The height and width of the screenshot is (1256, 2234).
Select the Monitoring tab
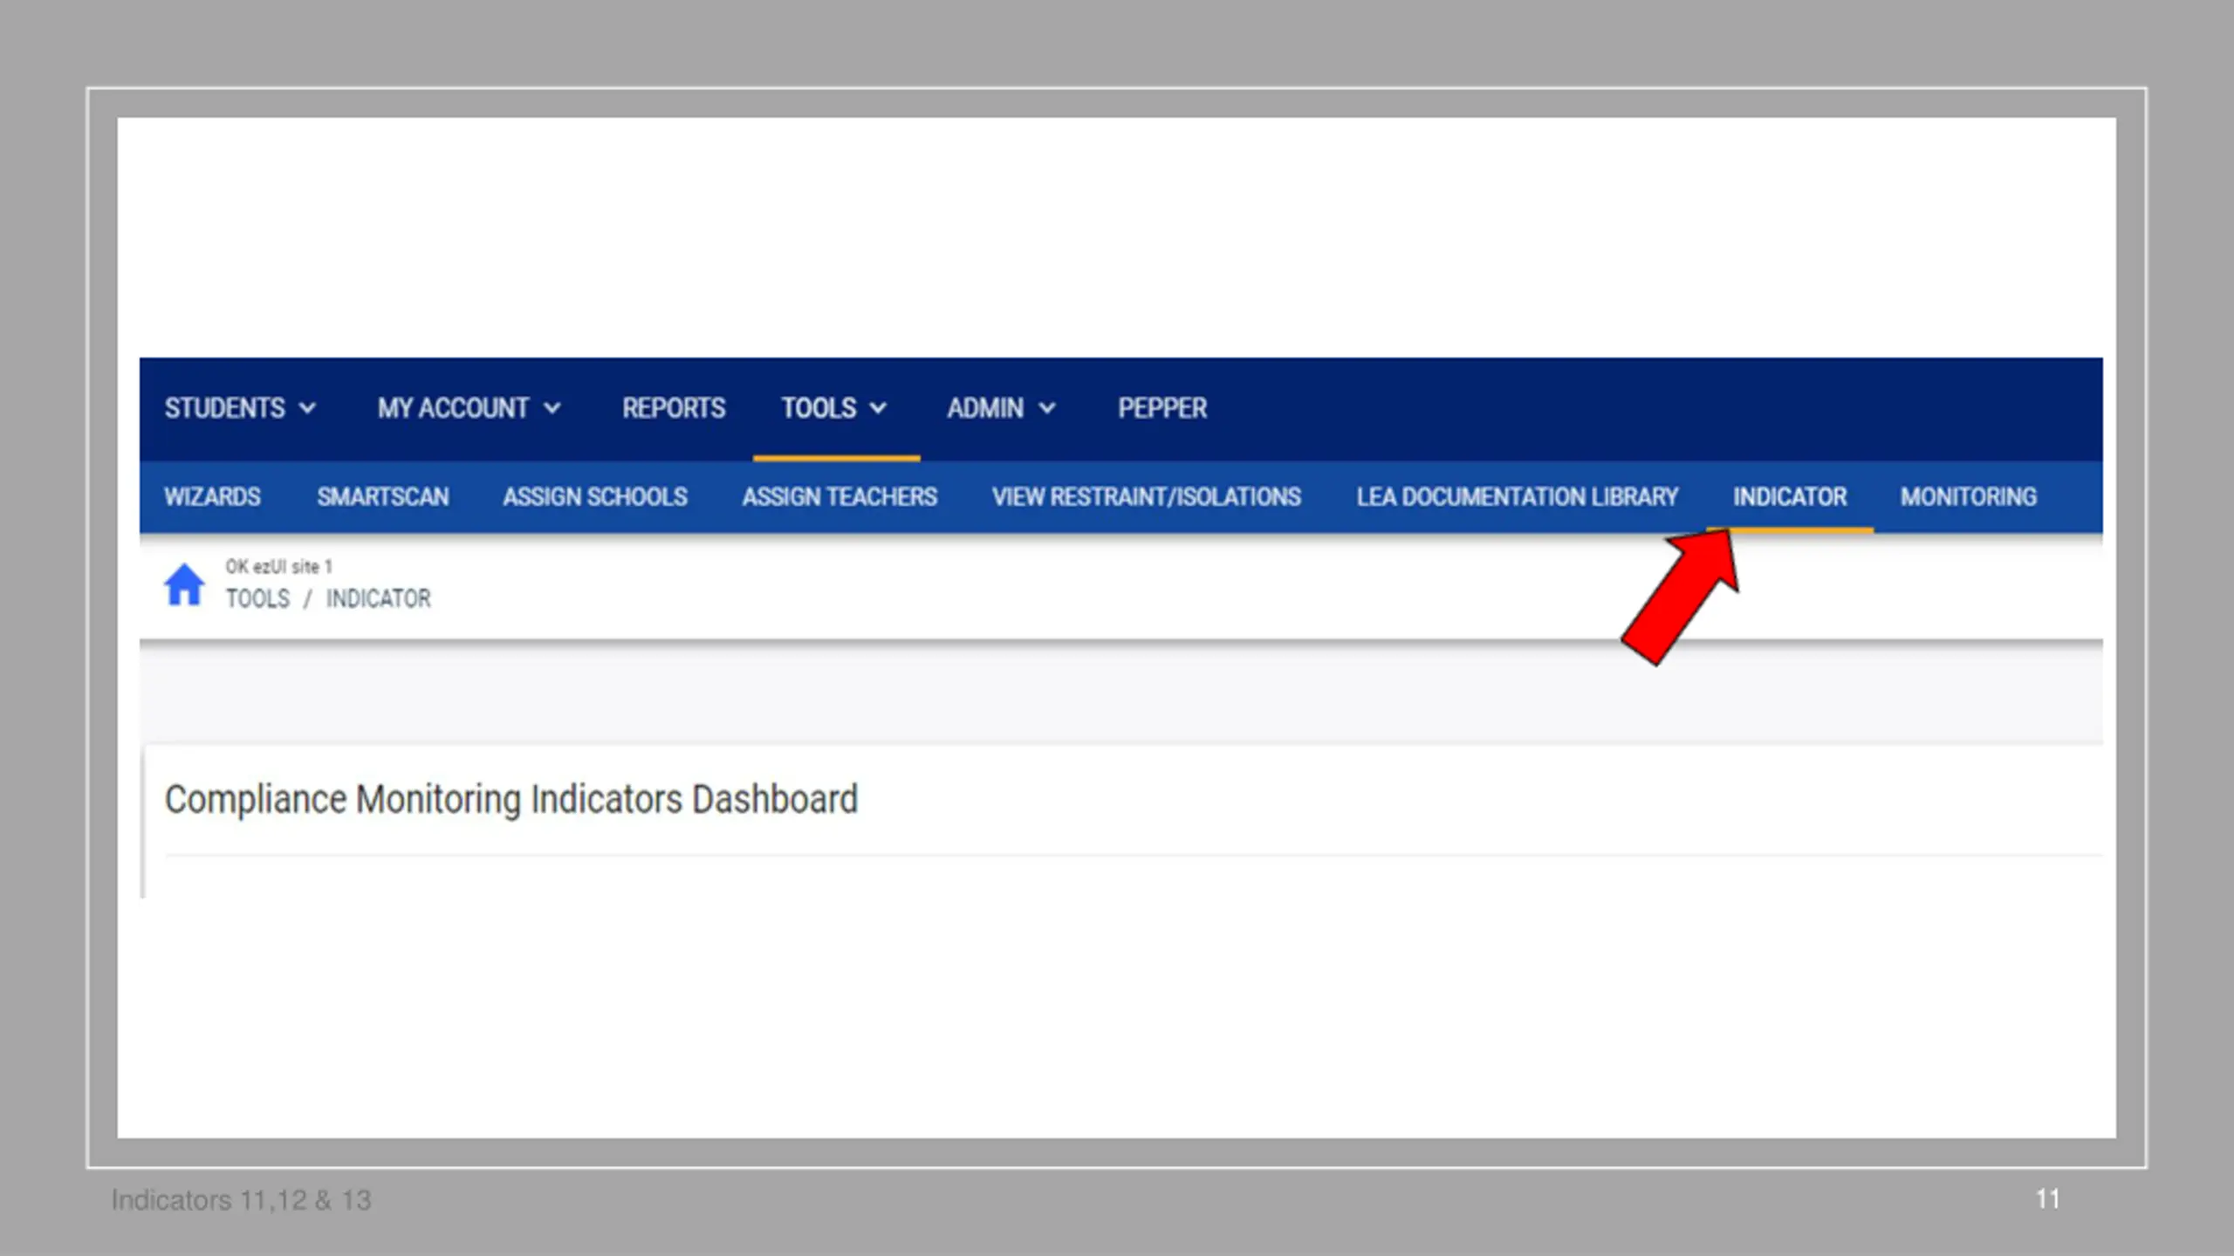coord(1969,496)
